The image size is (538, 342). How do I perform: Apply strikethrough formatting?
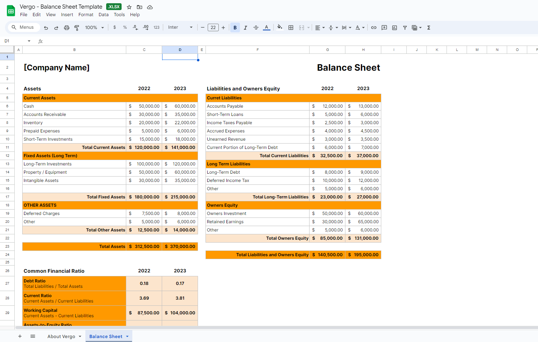pos(256,27)
